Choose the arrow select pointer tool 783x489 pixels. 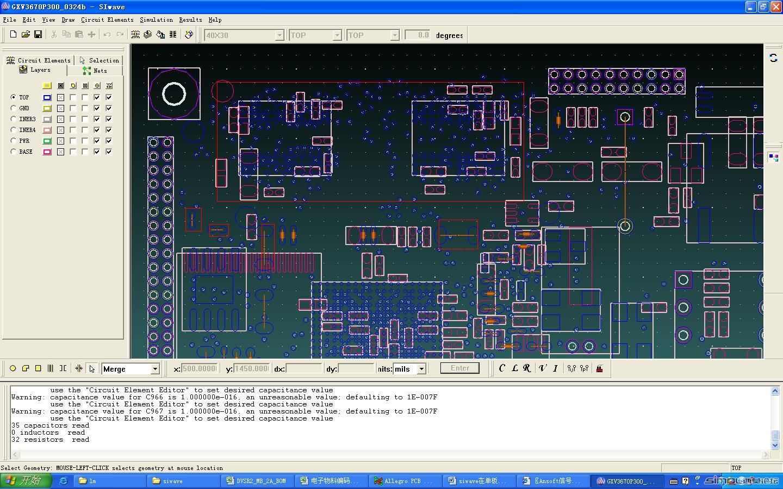[x=92, y=368]
